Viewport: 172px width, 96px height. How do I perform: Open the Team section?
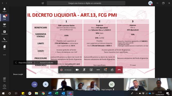[4, 25]
